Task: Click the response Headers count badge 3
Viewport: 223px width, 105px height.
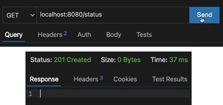Action: point(101,78)
